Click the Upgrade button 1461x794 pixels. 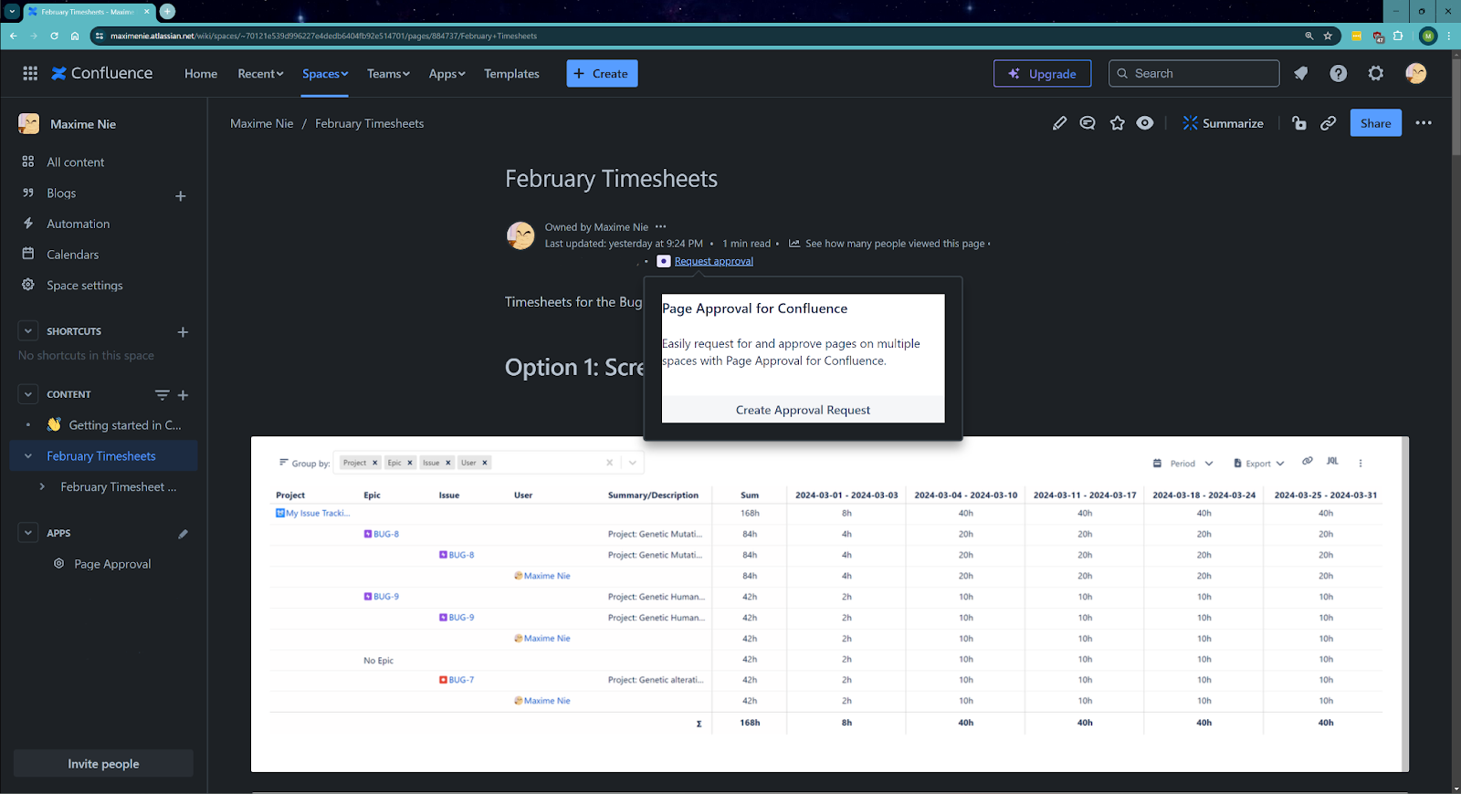(x=1042, y=74)
